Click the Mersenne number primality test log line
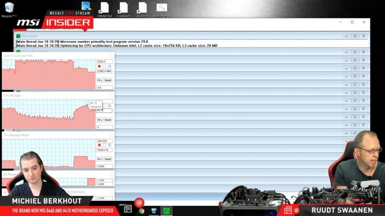Screen dimensions: 385x216 click(82, 42)
